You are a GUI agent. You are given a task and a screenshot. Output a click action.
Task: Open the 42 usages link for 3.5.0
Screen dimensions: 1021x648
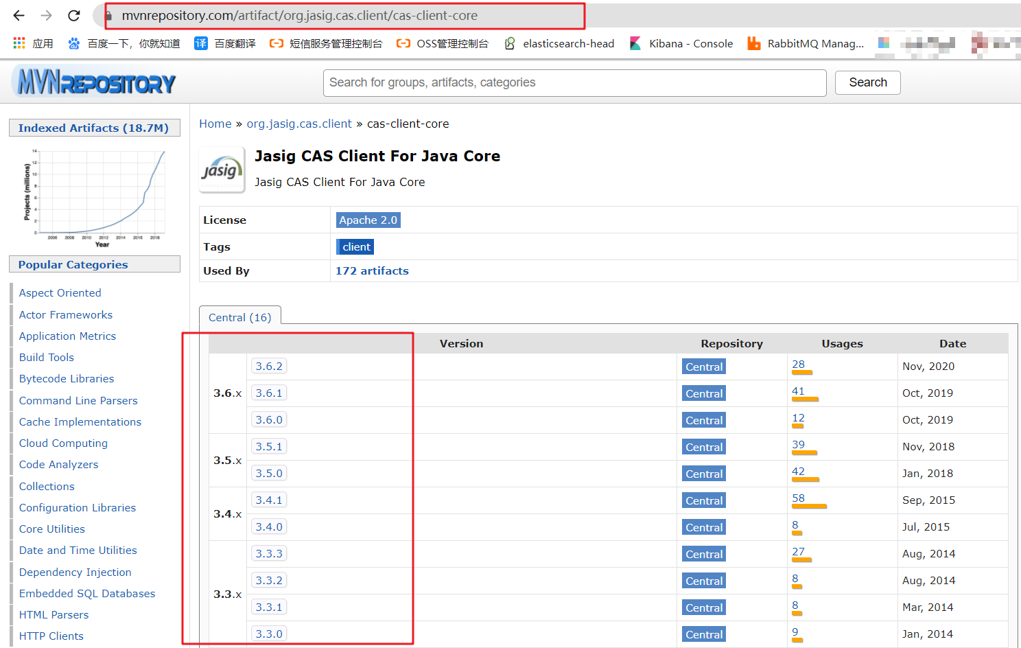tap(799, 471)
